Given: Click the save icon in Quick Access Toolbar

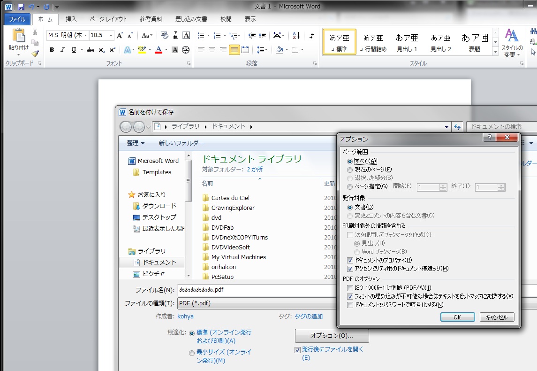Looking at the screenshot, I should (x=21, y=7).
